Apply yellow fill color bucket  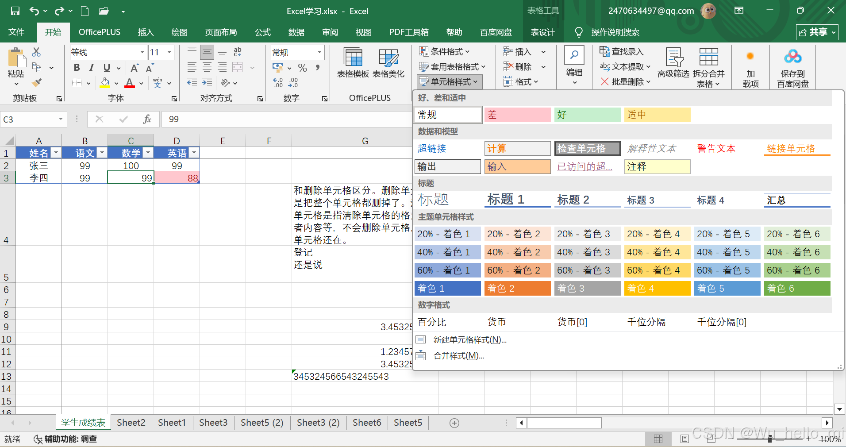105,83
